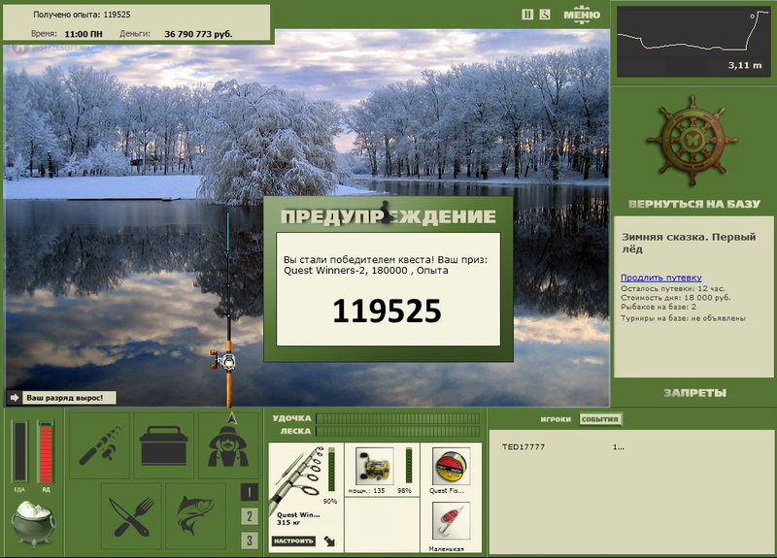Open the food knife and fork icon

pos(131,516)
